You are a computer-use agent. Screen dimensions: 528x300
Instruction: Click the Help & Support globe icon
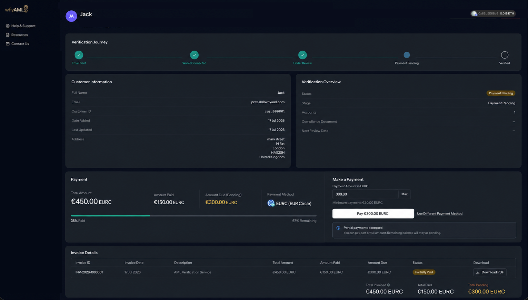[8, 26]
